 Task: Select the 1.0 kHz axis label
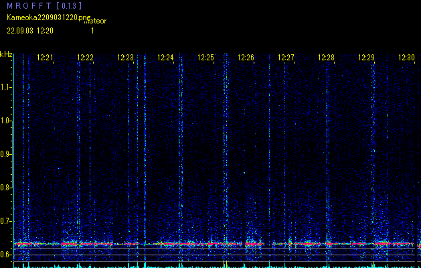6,121
